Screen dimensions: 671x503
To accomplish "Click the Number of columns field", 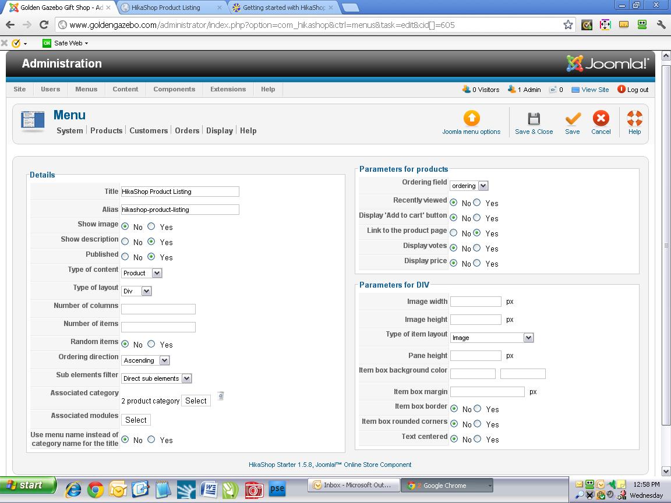I will click(x=158, y=309).
